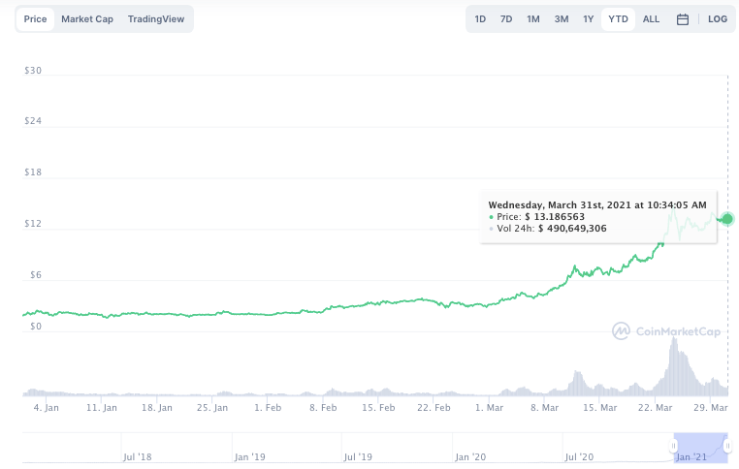Select the 1D time range
The image size is (739, 469).
[x=480, y=19]
